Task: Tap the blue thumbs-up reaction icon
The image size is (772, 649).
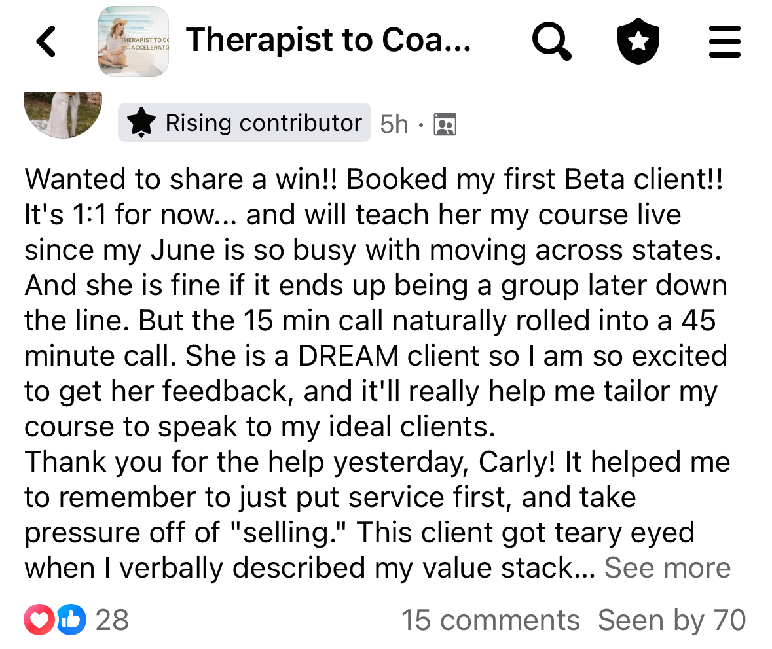Action: (71, 620)
